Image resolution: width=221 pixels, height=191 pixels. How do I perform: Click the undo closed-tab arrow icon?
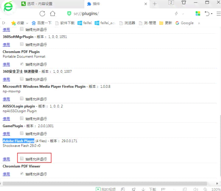[207, 14]
